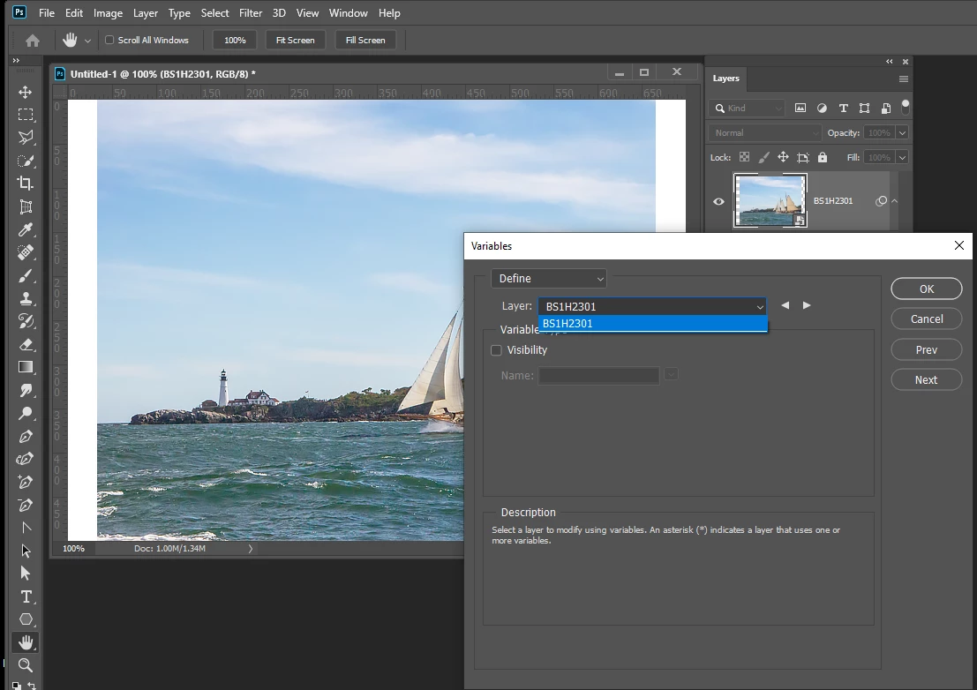Open the Layers panel menu

(x=903, y=79)
